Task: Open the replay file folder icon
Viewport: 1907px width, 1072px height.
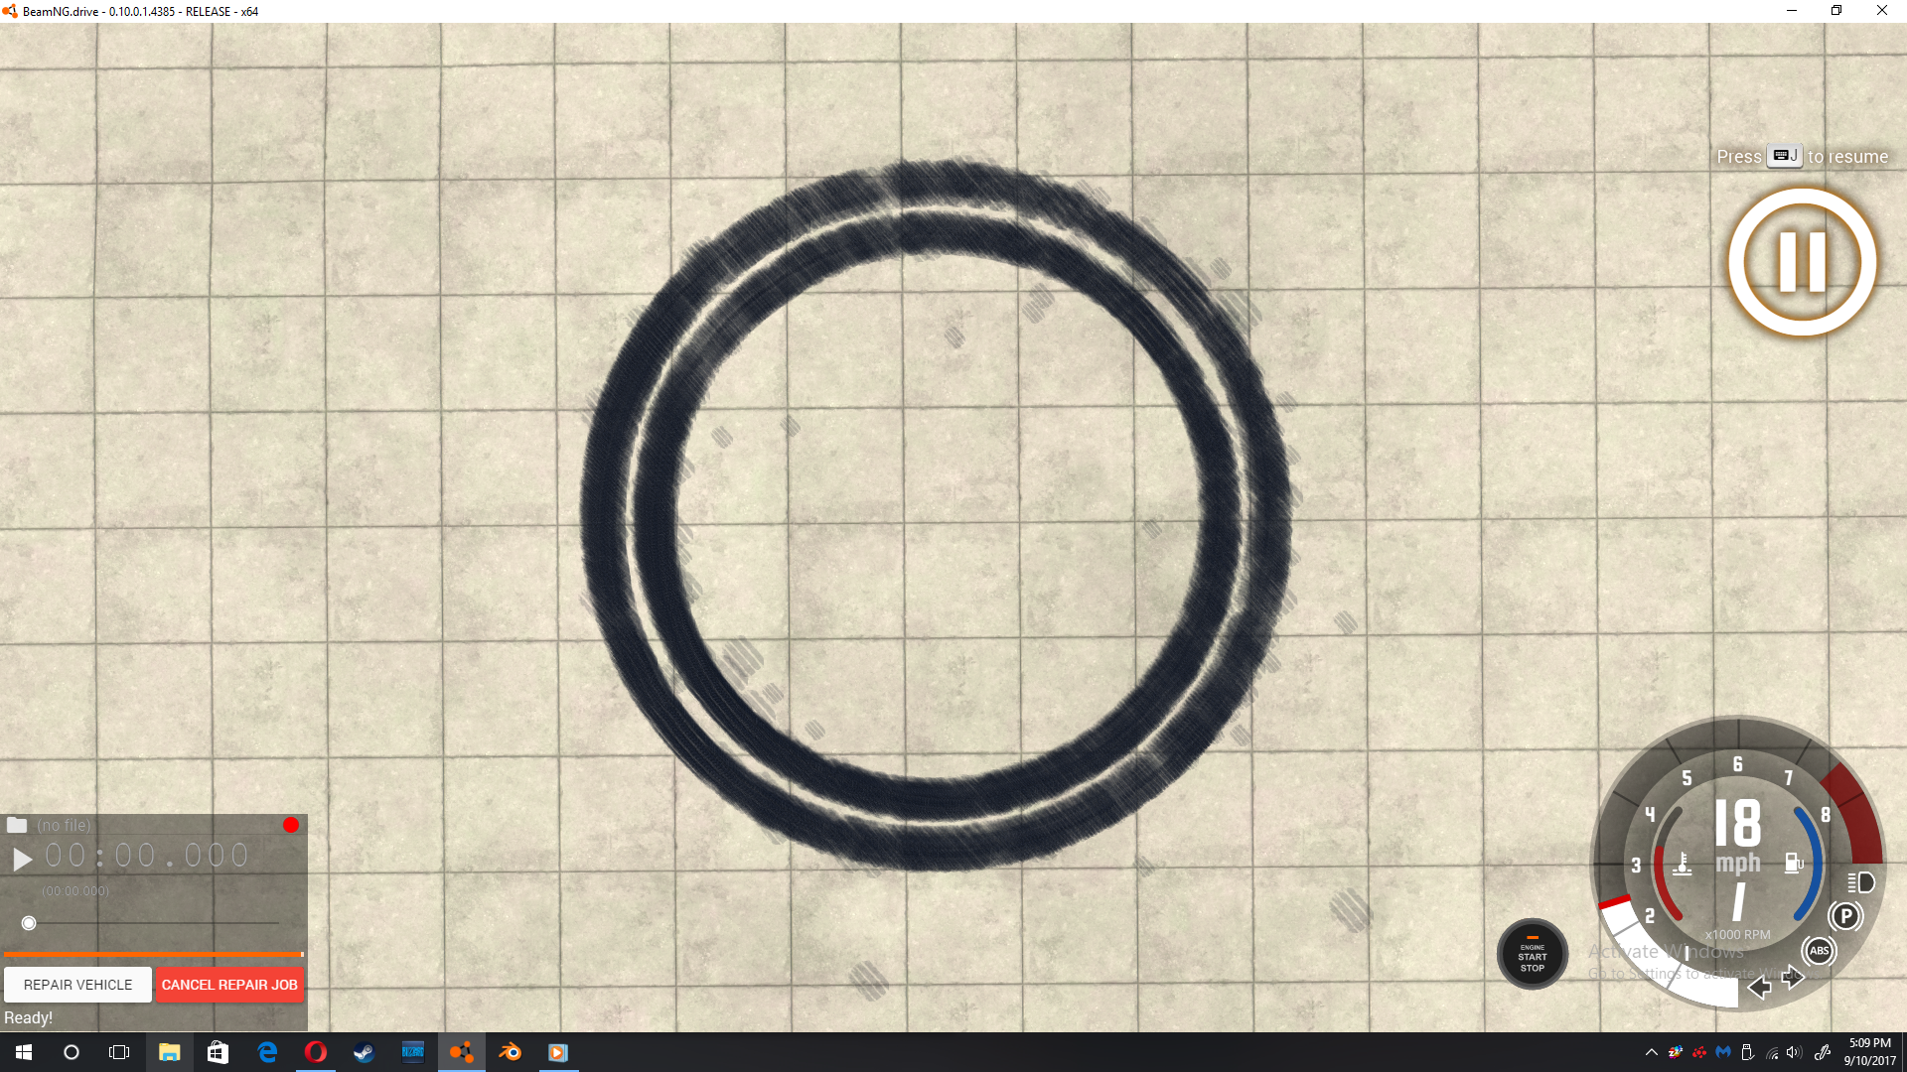Action: point(17,825)
